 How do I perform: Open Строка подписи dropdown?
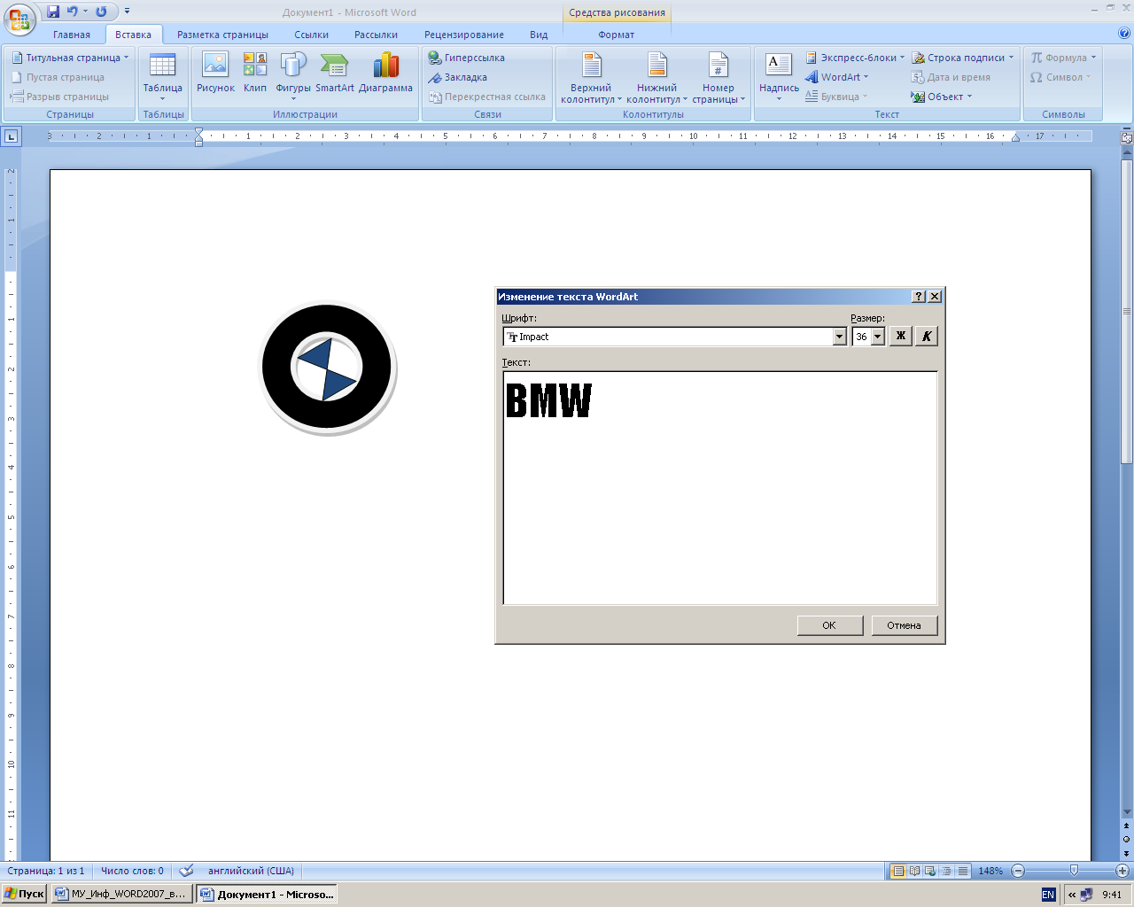point(963,58)
